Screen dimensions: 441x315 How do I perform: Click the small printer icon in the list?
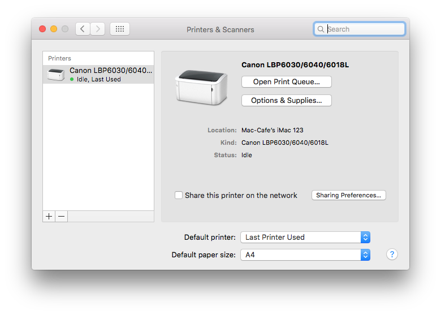click(56, 75)
